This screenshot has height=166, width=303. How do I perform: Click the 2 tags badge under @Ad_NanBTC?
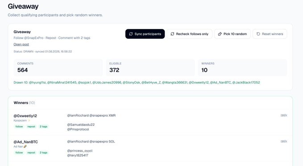coord(43,153)
